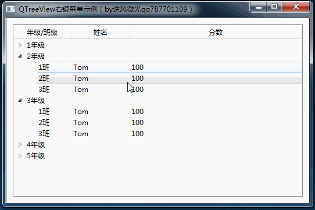
Task: Select 1班 under 3年级
Action: tap(44, 112)
